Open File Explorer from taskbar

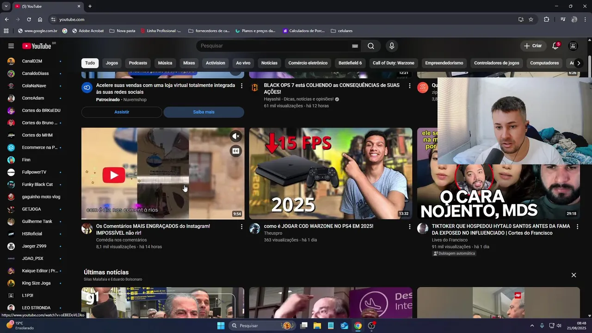[317, 326]
